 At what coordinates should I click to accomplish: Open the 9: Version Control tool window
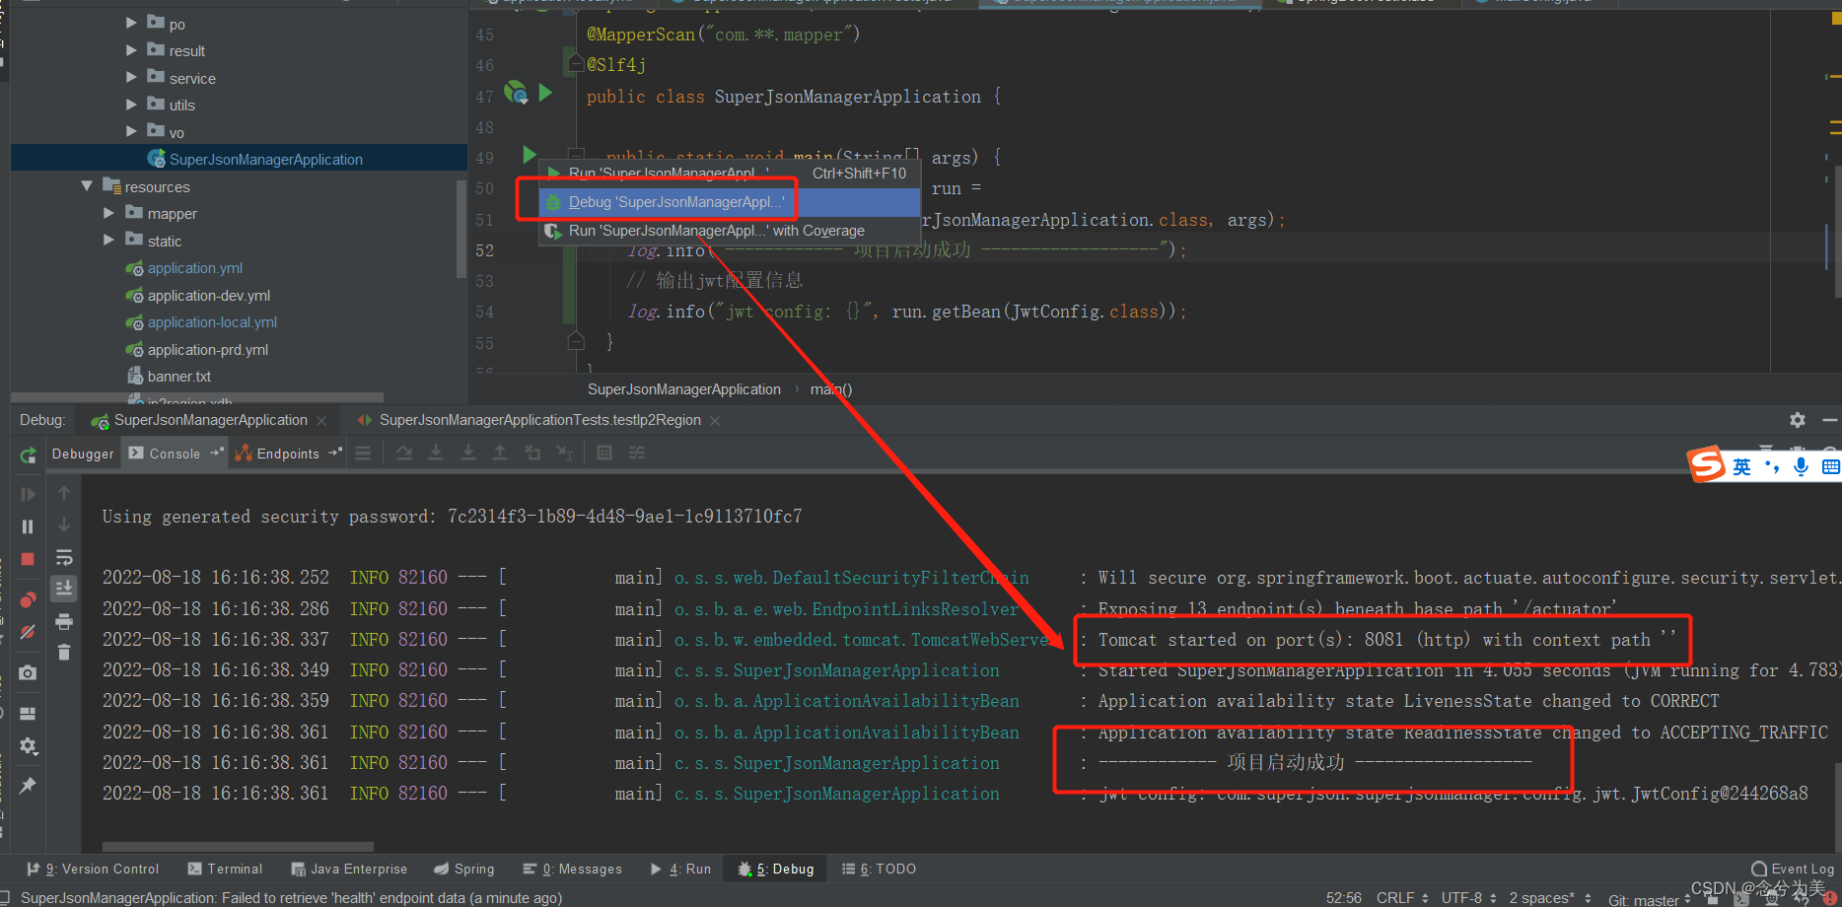(93, 869)
